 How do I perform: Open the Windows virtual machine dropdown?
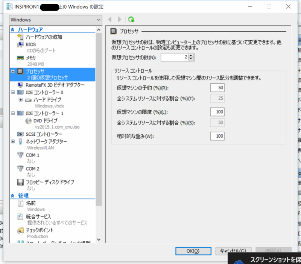click(55, 20)
